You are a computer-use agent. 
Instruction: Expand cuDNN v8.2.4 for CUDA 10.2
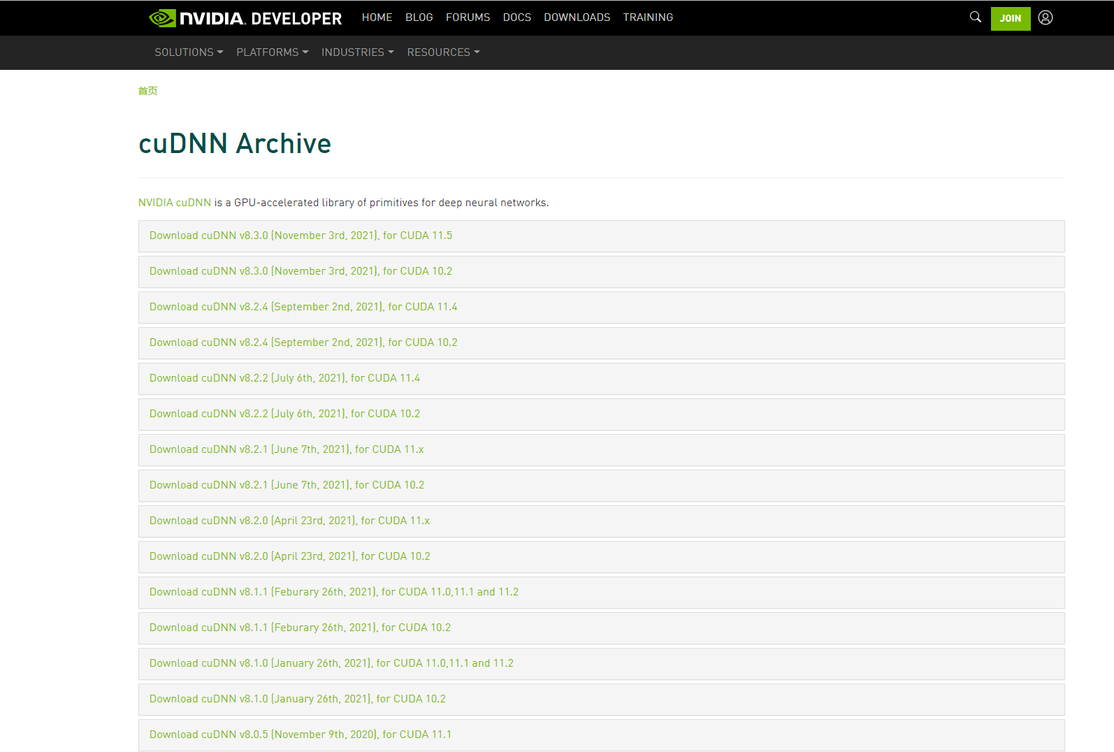pos(601,343)
